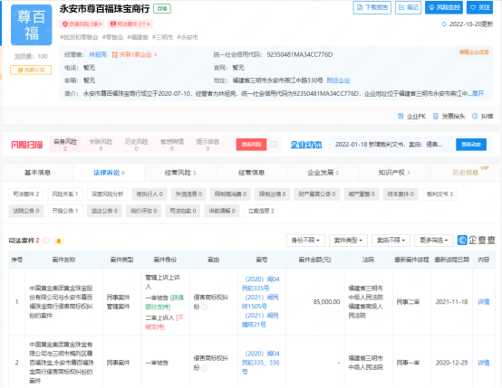Click the info icon next to 查看风险
Image resolution: width=502 pixels, height=388 pixels.
[274, 145]
